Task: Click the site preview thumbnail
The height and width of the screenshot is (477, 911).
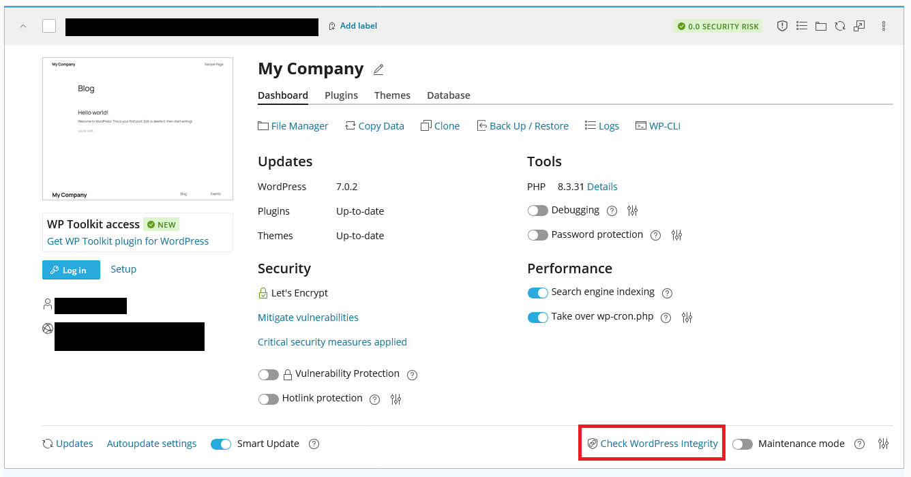Action: [x=138, y=129]
